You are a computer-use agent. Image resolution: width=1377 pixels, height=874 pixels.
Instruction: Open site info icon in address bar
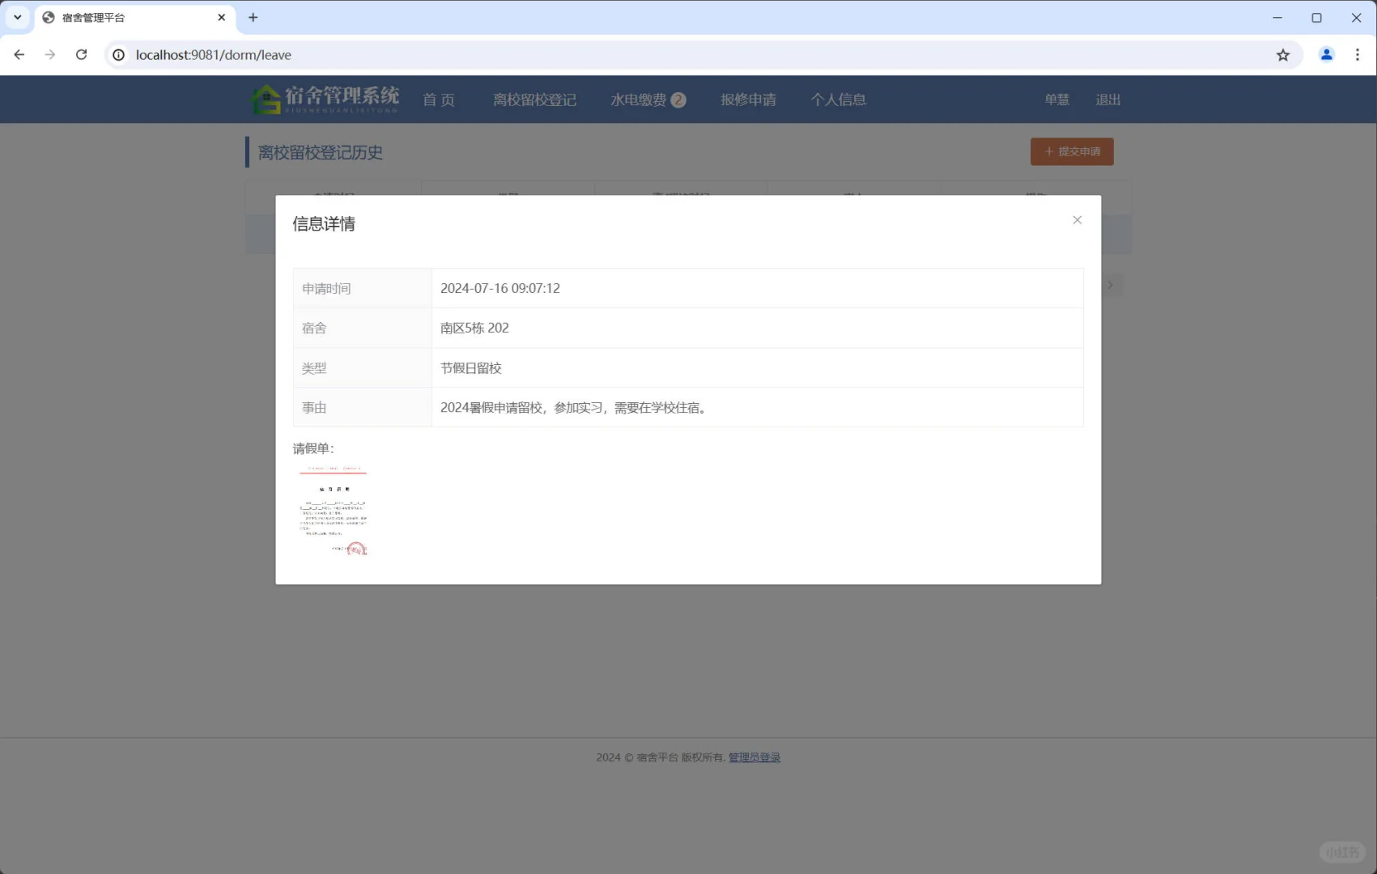click(118, 54)
